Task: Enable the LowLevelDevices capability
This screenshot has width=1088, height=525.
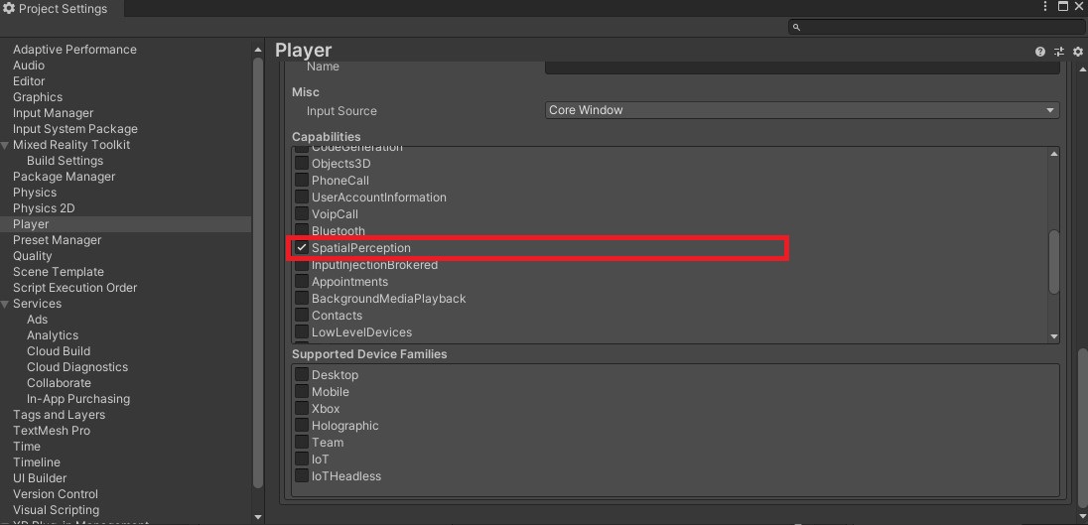Action: [302, 331]
